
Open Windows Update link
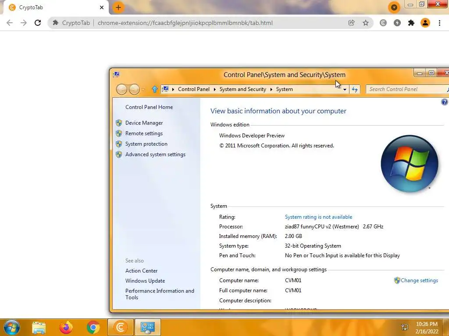point(145,281)
